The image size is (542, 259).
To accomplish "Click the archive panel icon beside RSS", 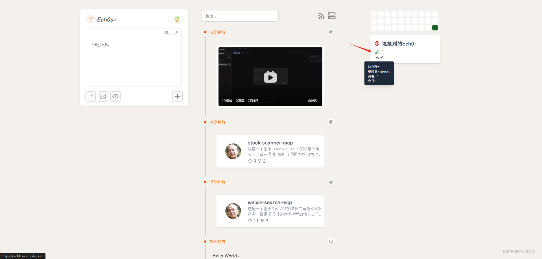I will (x=331, y=16).
